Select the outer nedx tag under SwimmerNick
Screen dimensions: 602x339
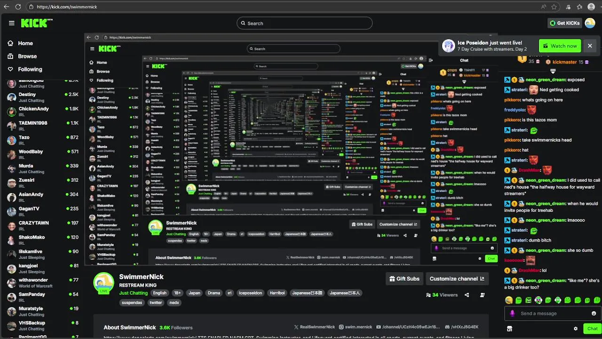(174, 303)
